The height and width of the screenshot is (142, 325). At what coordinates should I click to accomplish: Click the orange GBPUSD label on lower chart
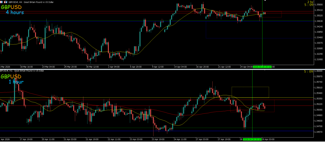pyautogui.click(x=11, y=77)
